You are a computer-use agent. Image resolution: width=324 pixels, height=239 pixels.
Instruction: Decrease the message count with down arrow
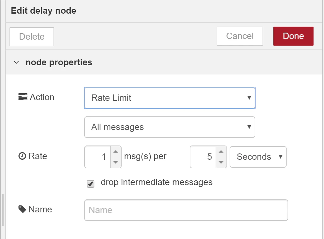click(x=116, y=162)
